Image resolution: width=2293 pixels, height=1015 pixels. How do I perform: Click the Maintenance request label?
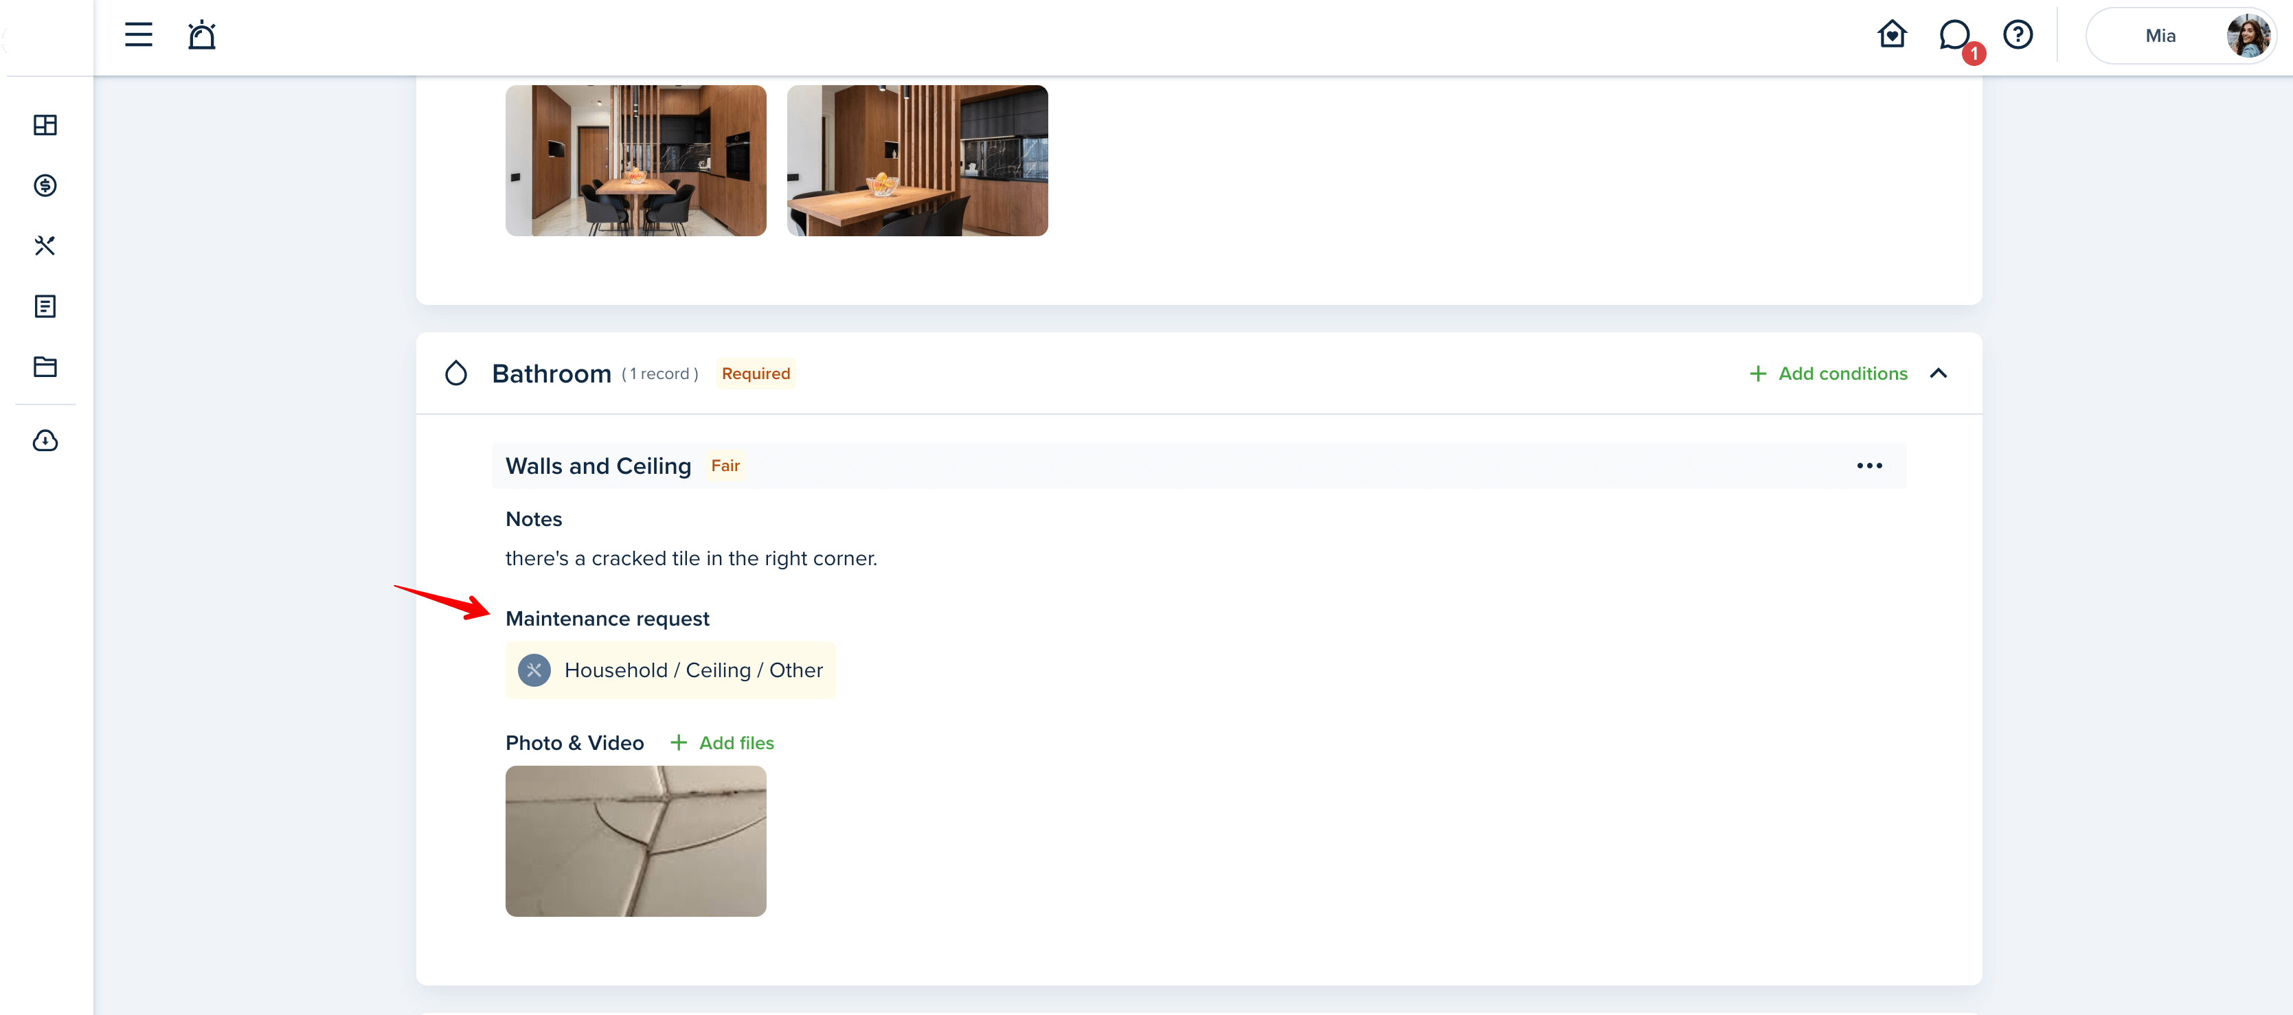[607, 618]
